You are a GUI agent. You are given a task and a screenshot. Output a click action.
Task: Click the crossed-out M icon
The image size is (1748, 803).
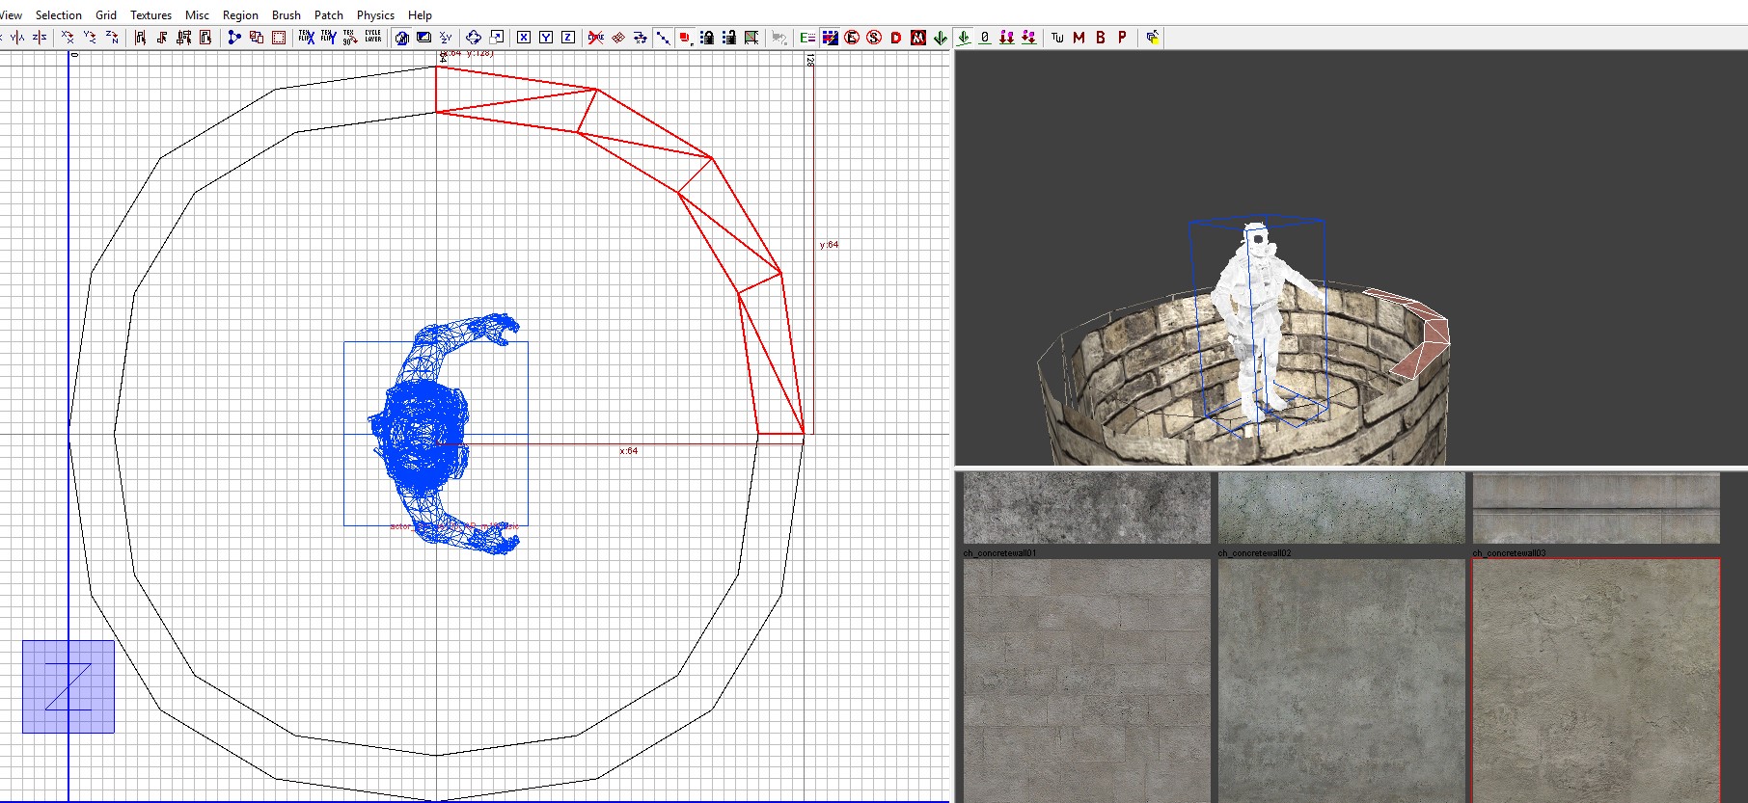click(x=918, y=38)
